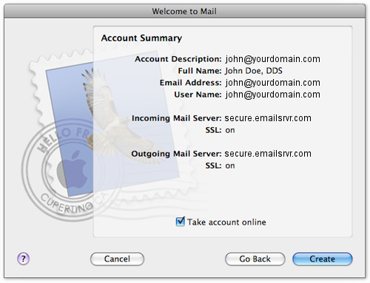Click SSL on value under Incoming Mail Server
This screenshot has height=283, width=370.
(x=230, y=130)
